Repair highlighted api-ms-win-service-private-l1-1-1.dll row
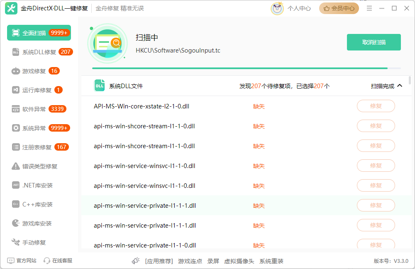415x269 pixels. [x=376, y=205]
